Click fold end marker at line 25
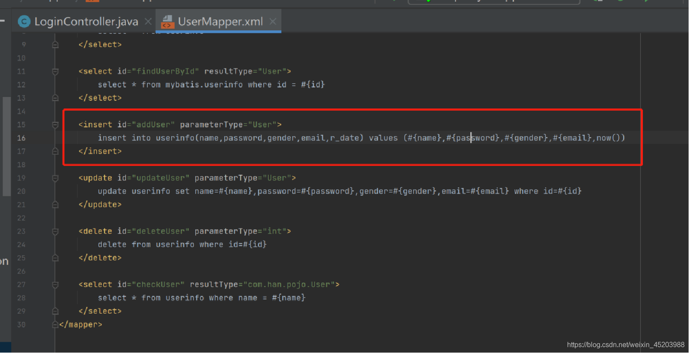Viewport: 689px width, 353px height. click(55, 258)
